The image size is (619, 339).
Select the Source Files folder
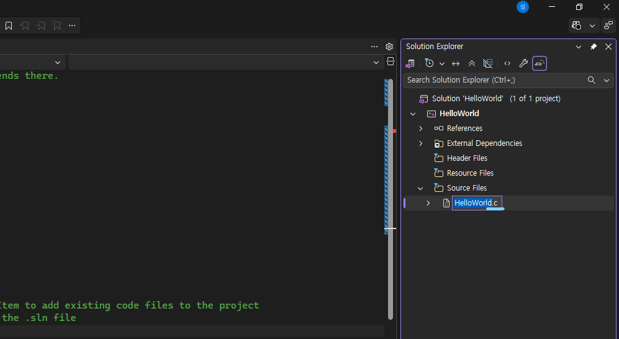[467, 188]
